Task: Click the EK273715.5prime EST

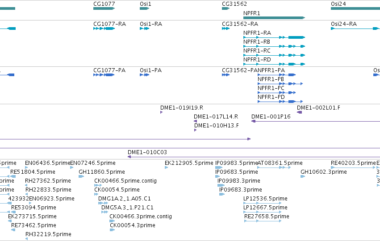Action: 10,221
